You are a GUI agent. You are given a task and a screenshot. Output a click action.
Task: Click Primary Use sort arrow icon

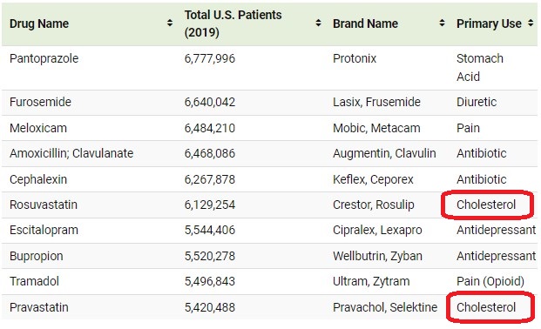click(x=531, y=23)
